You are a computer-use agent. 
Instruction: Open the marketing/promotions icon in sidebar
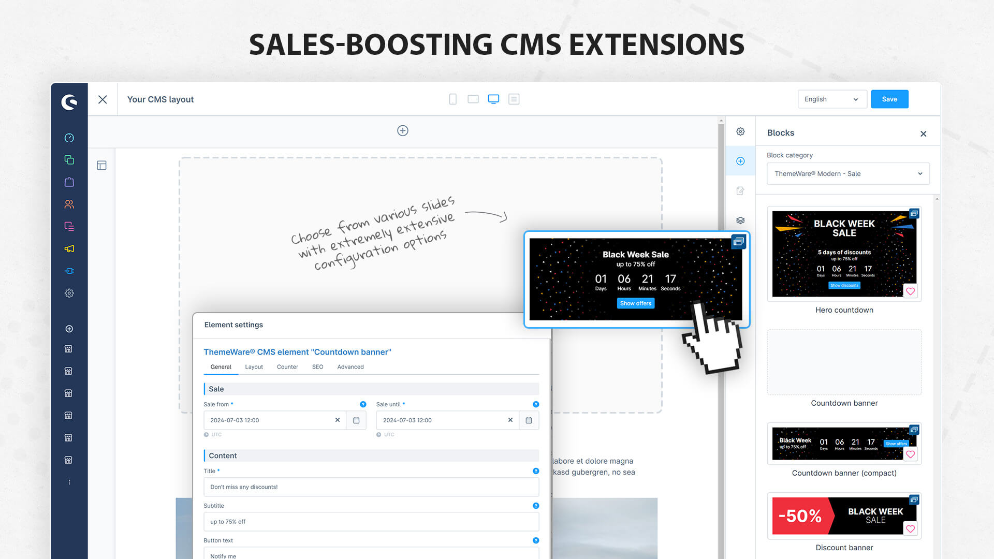click(68, 248)
